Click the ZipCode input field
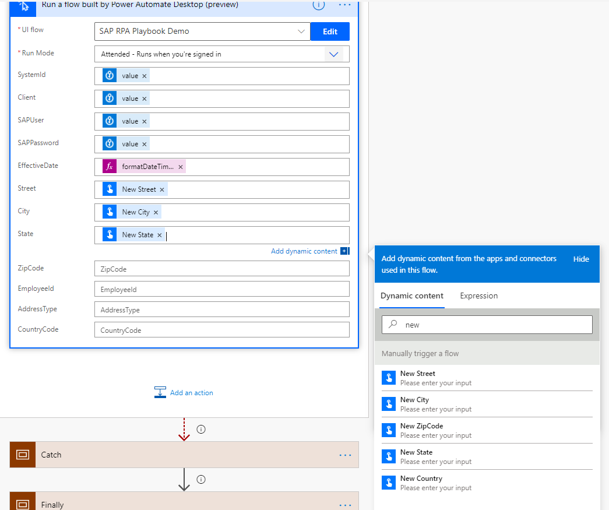Viewport: 609px width, 510px height. click(x=221, y=268)
